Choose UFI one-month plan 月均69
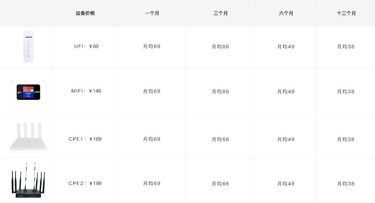 point(152,47)
